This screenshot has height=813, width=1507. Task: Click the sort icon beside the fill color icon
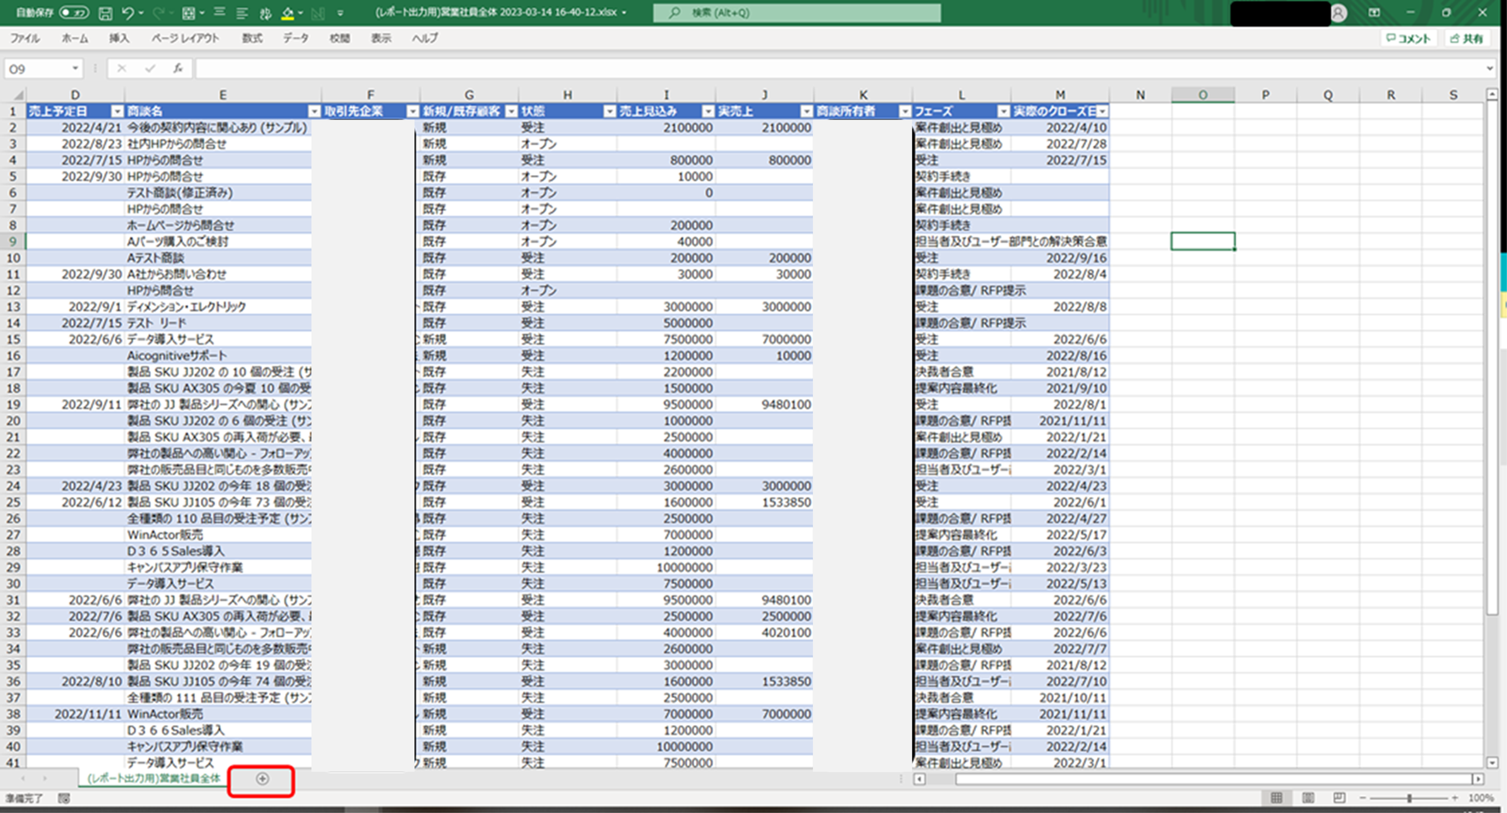pos(265,13)
